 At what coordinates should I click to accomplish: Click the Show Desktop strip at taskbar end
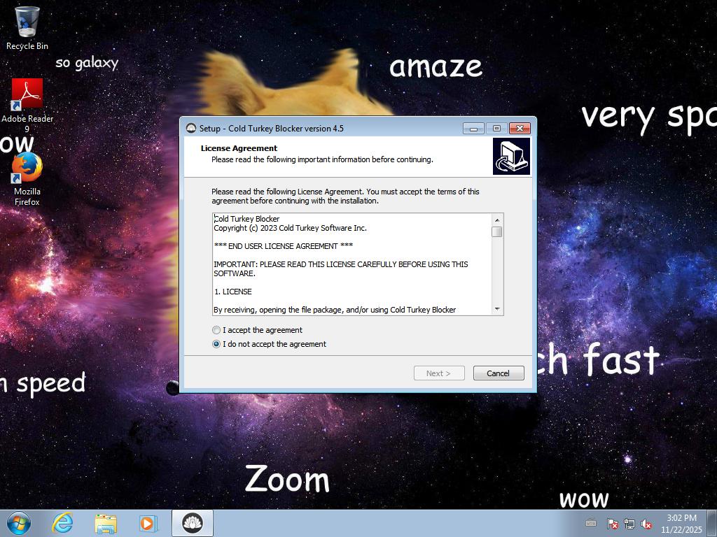click(712, 523)
